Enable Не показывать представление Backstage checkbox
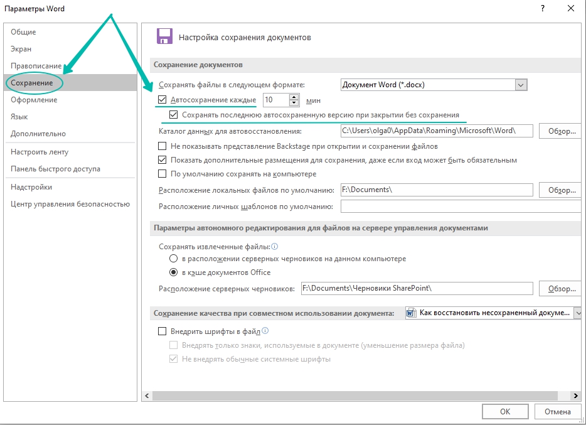Viewport: 586px width, 425px height. [162, 146]
